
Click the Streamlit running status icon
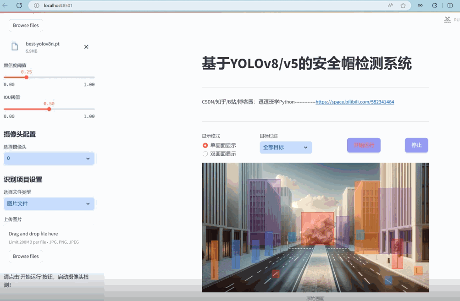(x=447, y=20)
